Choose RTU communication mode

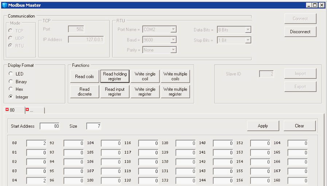(10, 46)
